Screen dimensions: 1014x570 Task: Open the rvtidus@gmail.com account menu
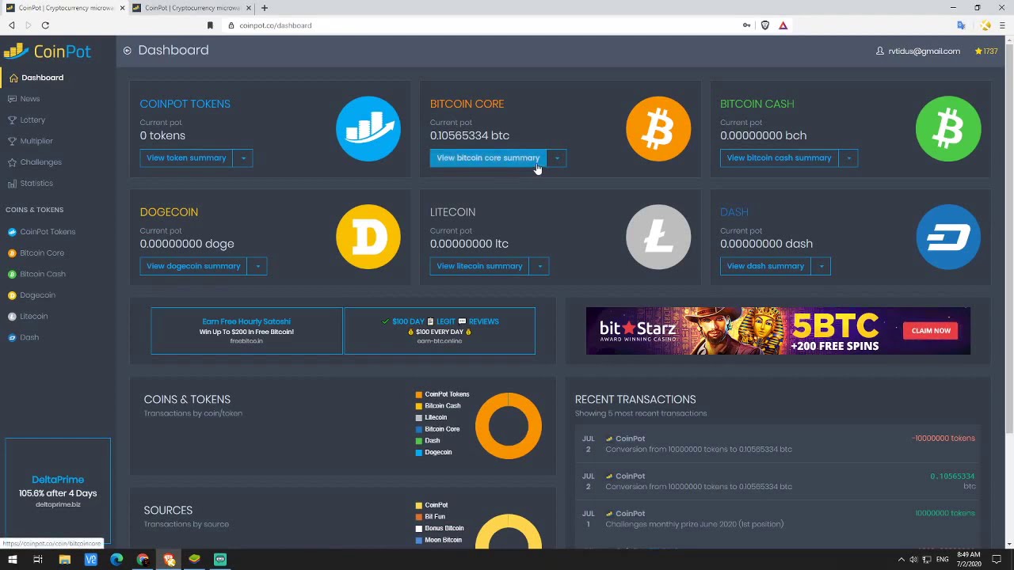point(918,51)
